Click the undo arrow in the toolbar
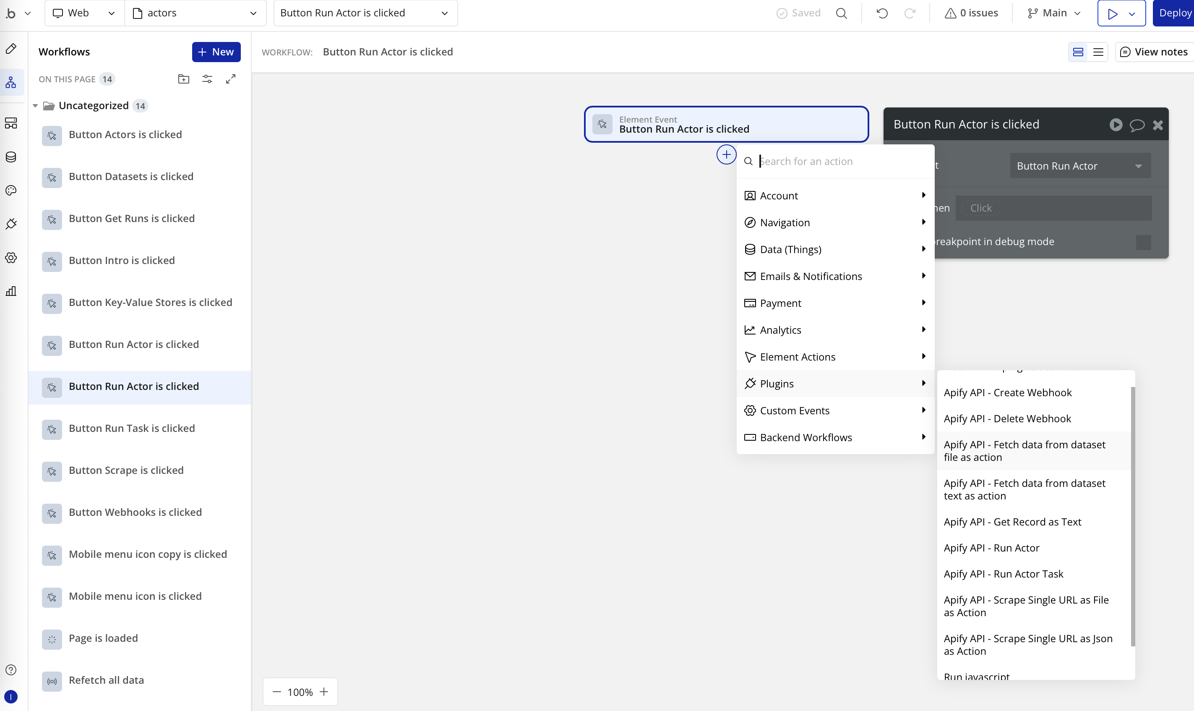This screenshot has height=711, width=1194. click(x=882, y=13)
